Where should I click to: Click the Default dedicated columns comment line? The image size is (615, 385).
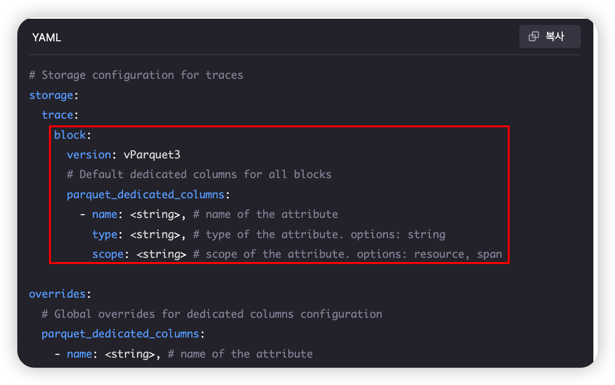coord(199,174)
